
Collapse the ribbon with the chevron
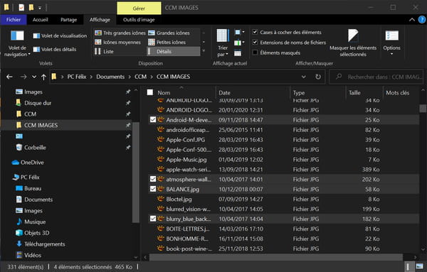coord(412,20)
